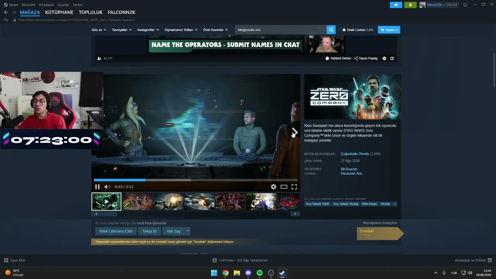
Task: Open publisher Electronic Arts link
Action: (351, 174)
